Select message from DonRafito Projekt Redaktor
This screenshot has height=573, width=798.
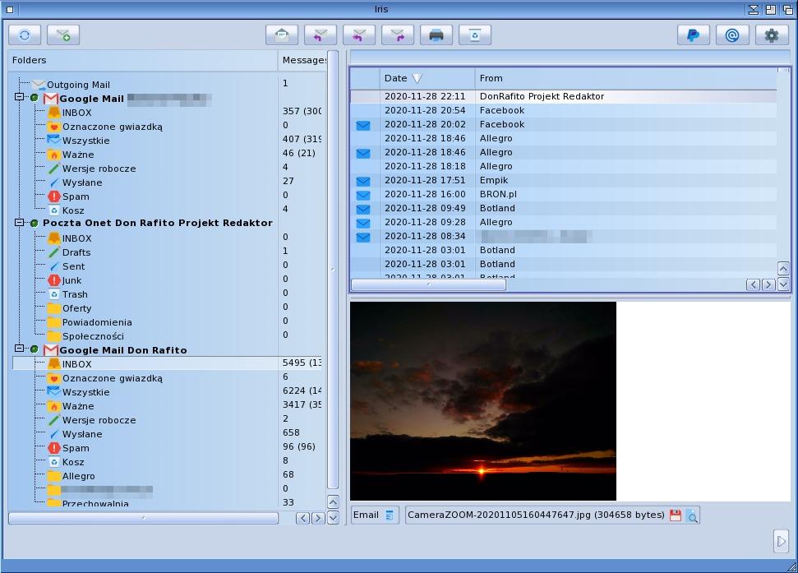pos(564,97)
